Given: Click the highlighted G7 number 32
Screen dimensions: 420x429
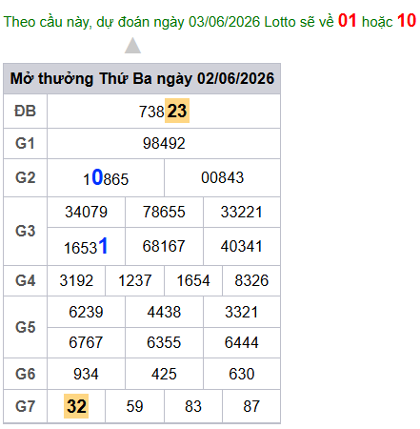Looking at the screenshot, I should point(76,406).
